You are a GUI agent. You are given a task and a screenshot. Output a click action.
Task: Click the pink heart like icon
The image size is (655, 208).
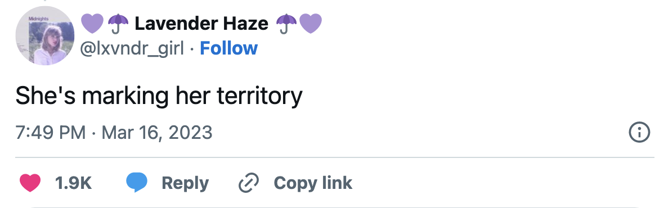point(30,183)
